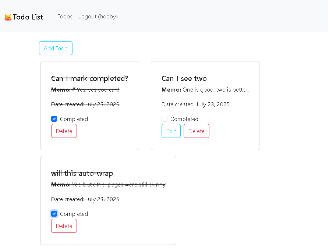
Task: Edit the 'Can I see two' todo
Action: pos(171,131)
